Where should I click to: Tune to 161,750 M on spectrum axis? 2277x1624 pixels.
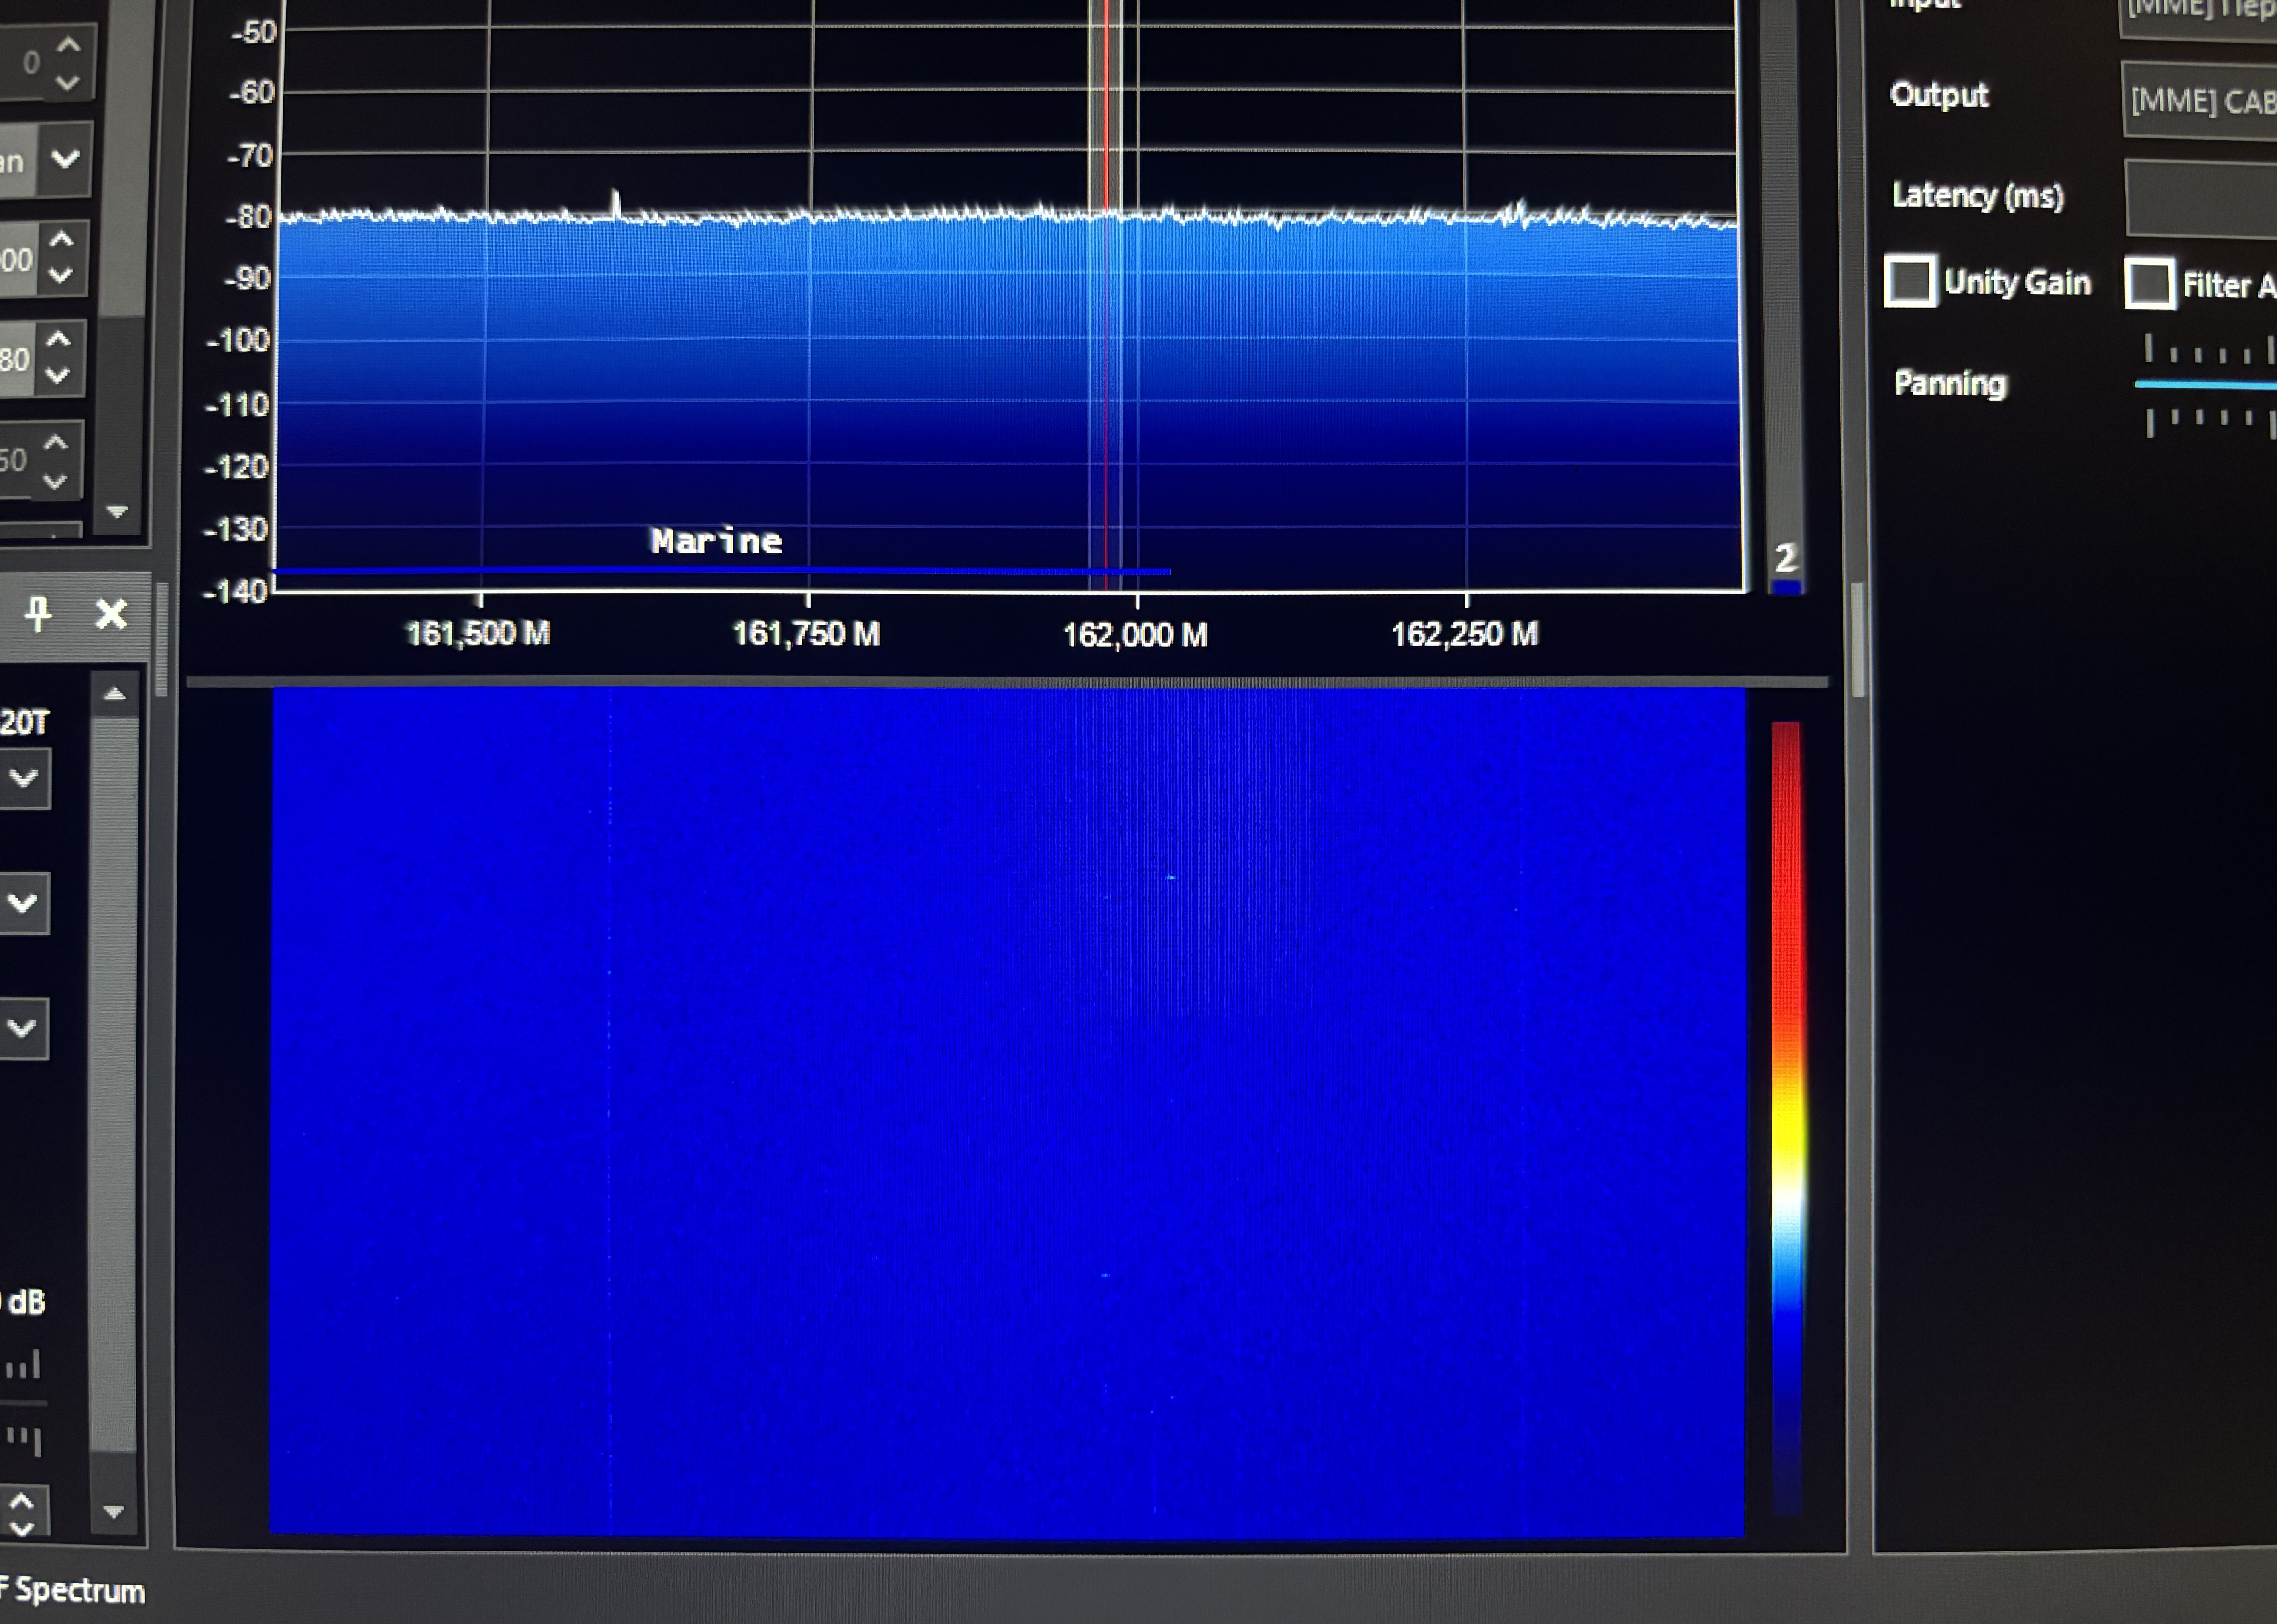(x=808, y=633)
